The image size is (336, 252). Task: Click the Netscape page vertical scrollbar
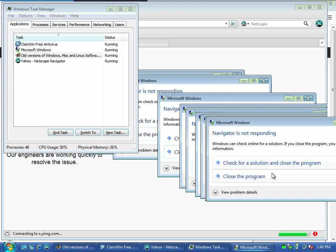point(333,133)
